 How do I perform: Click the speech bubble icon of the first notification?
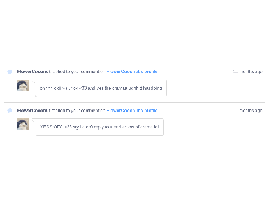pyautogui.click(x=10, y=71)
